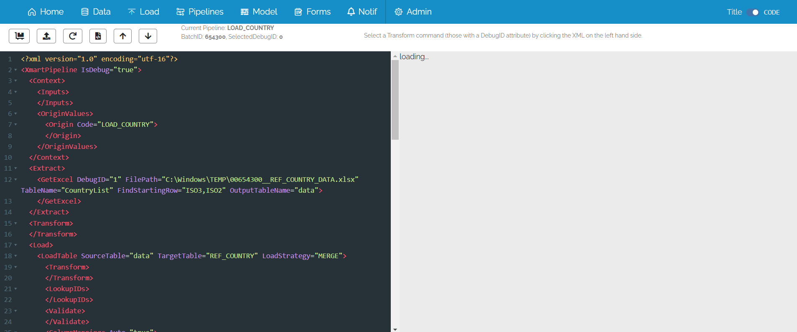The height and width of the screenshot is (332, 797).
Task: Fold the GetExcel element on line 12
Action: point(15,180)
